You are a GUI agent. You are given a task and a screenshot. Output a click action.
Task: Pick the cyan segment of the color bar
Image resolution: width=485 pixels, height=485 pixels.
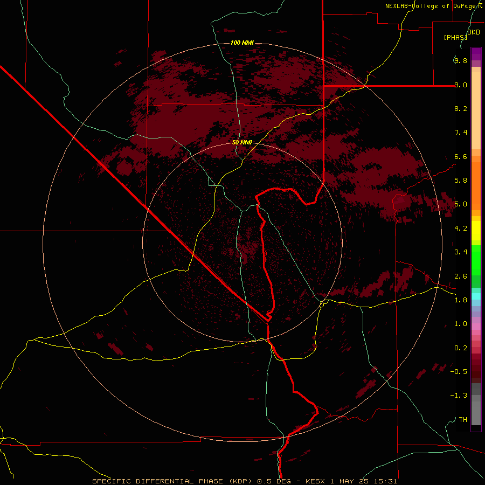[476, 296]
